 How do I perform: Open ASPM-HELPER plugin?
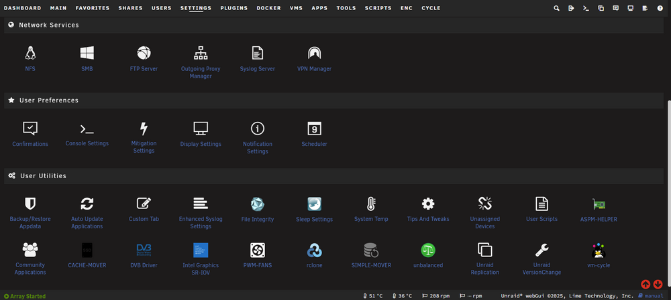pyautogui.click(x=599, y=210)
